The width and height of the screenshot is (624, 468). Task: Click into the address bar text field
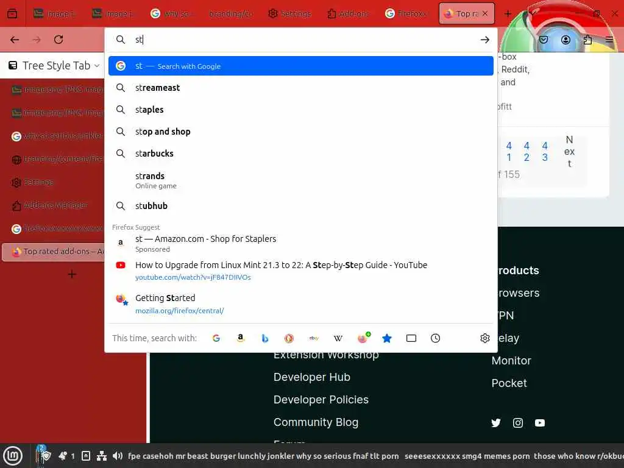tap(302, 40)
